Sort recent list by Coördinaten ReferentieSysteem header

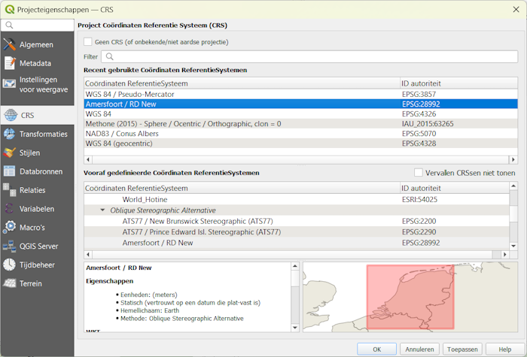242,83
